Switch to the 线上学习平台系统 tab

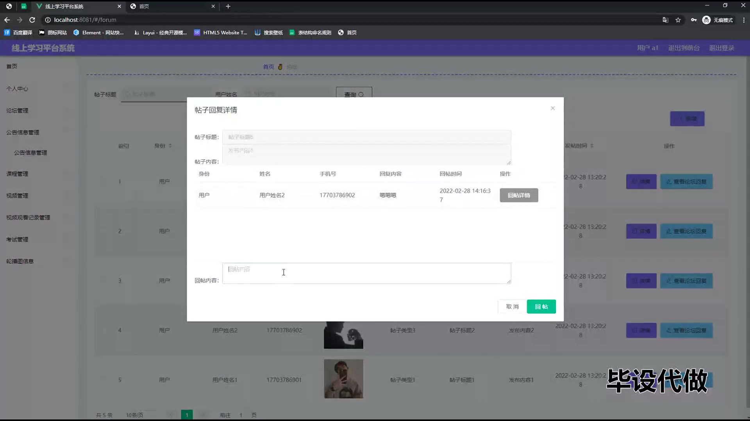point(78,6)
